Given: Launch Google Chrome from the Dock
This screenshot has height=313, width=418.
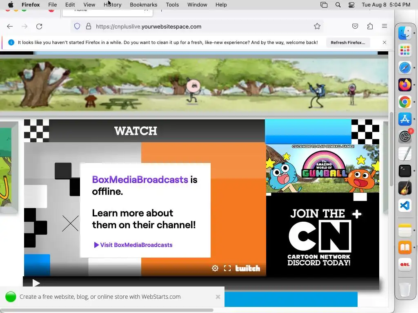Looking at the screenshot, I should click(x=405, y=102).
